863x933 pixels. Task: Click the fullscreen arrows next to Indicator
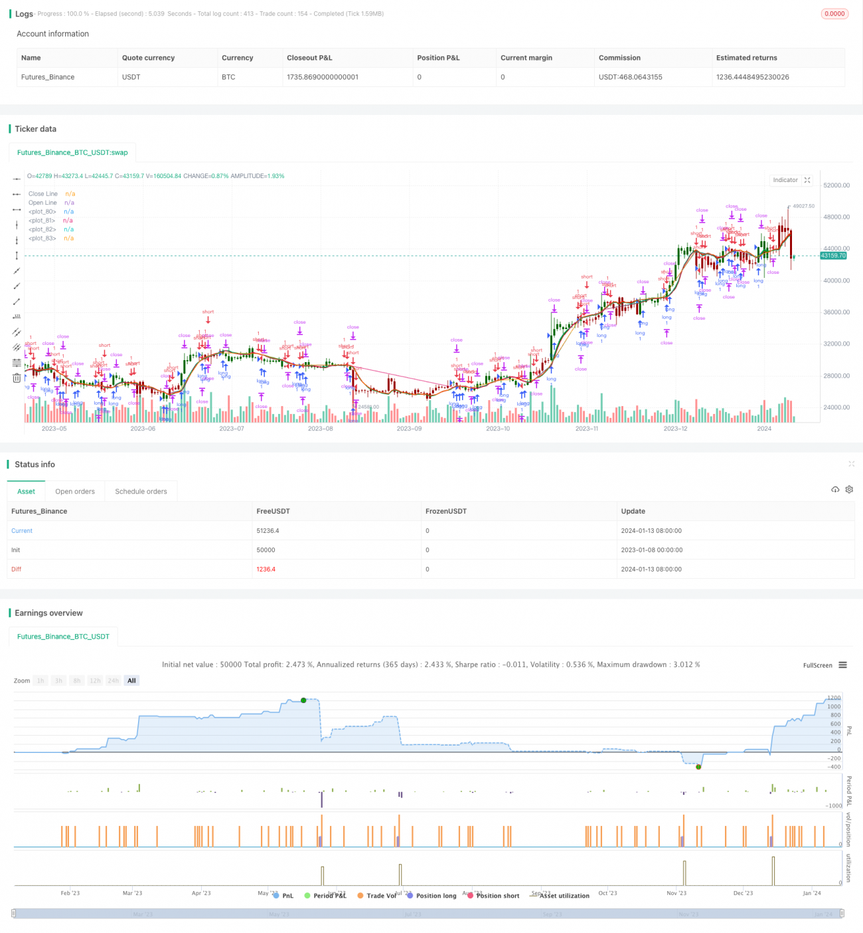tap(807, 180)
